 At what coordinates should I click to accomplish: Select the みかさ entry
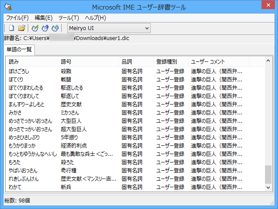[15, 113]
